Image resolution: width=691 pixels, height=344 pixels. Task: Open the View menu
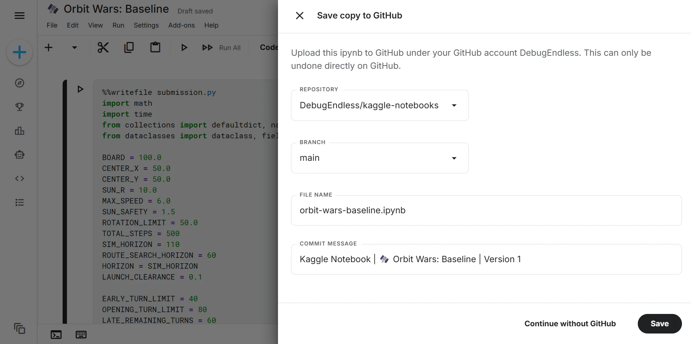[x=96, y=25]
